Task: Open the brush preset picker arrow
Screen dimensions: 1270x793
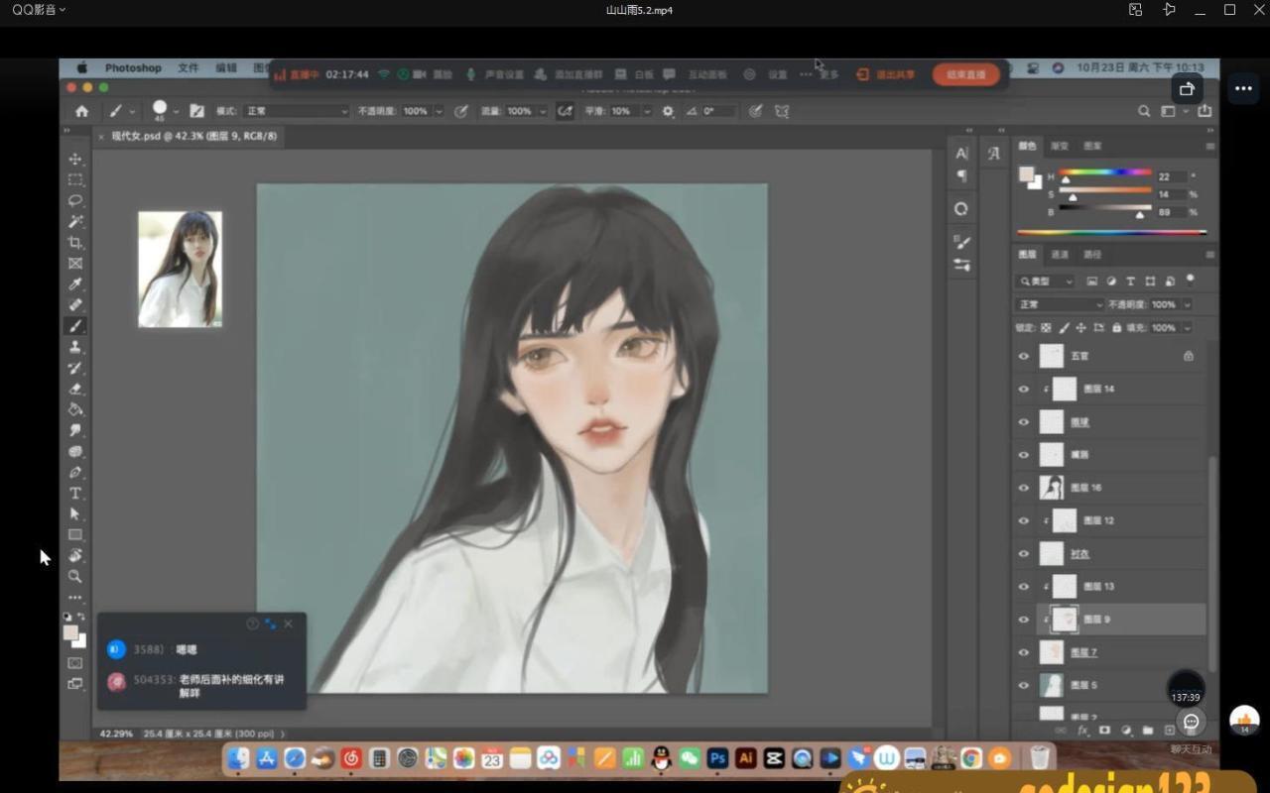Action: click(x=177, y=111)
